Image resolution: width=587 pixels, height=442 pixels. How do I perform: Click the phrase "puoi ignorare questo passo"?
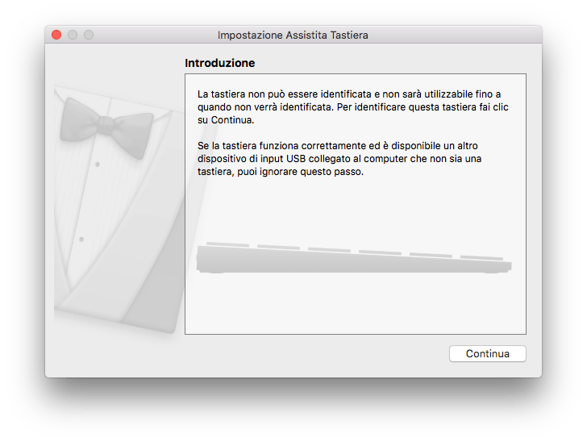pos(300,172)
